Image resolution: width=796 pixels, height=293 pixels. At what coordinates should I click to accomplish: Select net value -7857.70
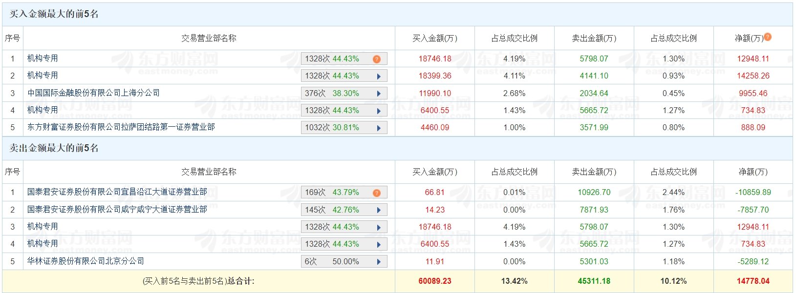[x=753, y=210]
